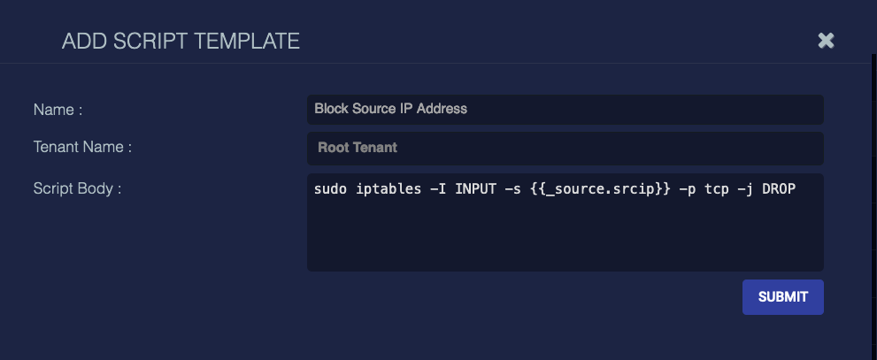Place cursor on the word 'sudo'
The height and width of the screenshot is (360, 877).
pyautogui.click(x=328, y=189)
